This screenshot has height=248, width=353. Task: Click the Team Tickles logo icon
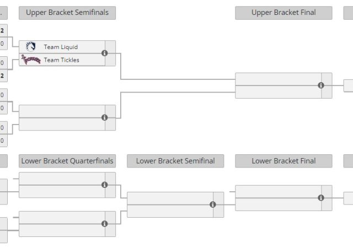[31, 60]
